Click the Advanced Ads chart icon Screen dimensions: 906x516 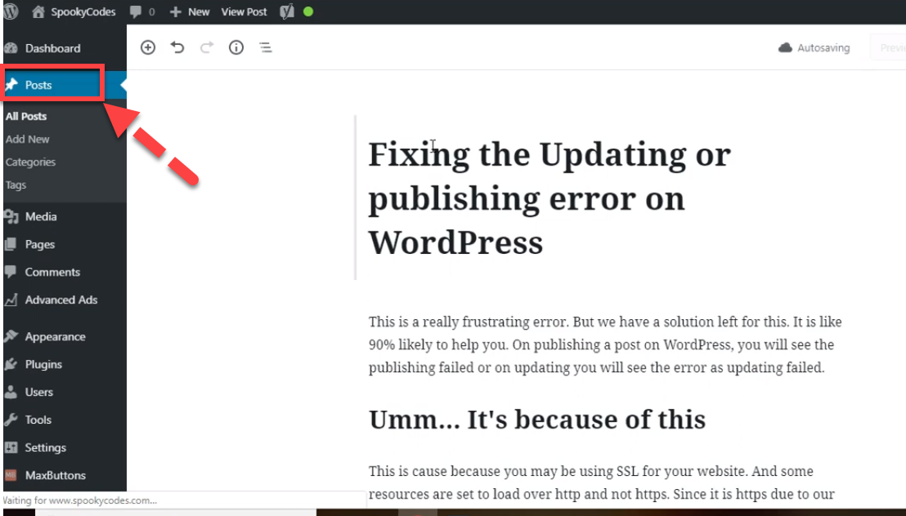11,300
